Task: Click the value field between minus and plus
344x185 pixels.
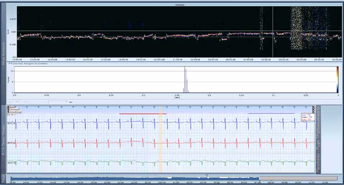Action: click(18, 102)
